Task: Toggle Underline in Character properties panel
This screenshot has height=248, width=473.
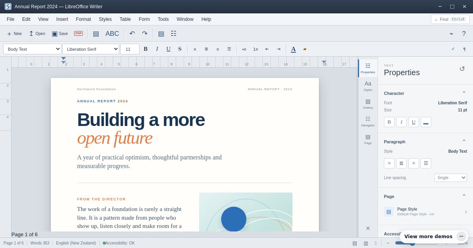Action: (x=413, y=122)
